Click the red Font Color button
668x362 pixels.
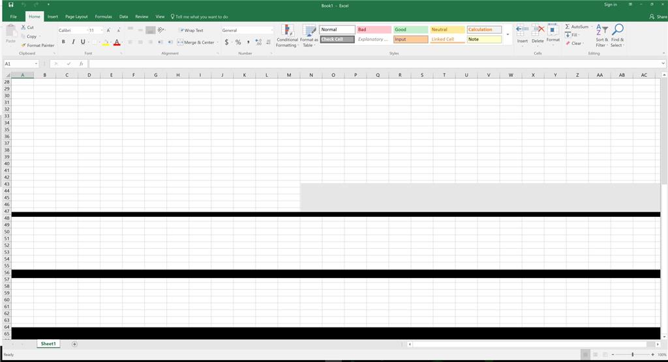(116, 42)
